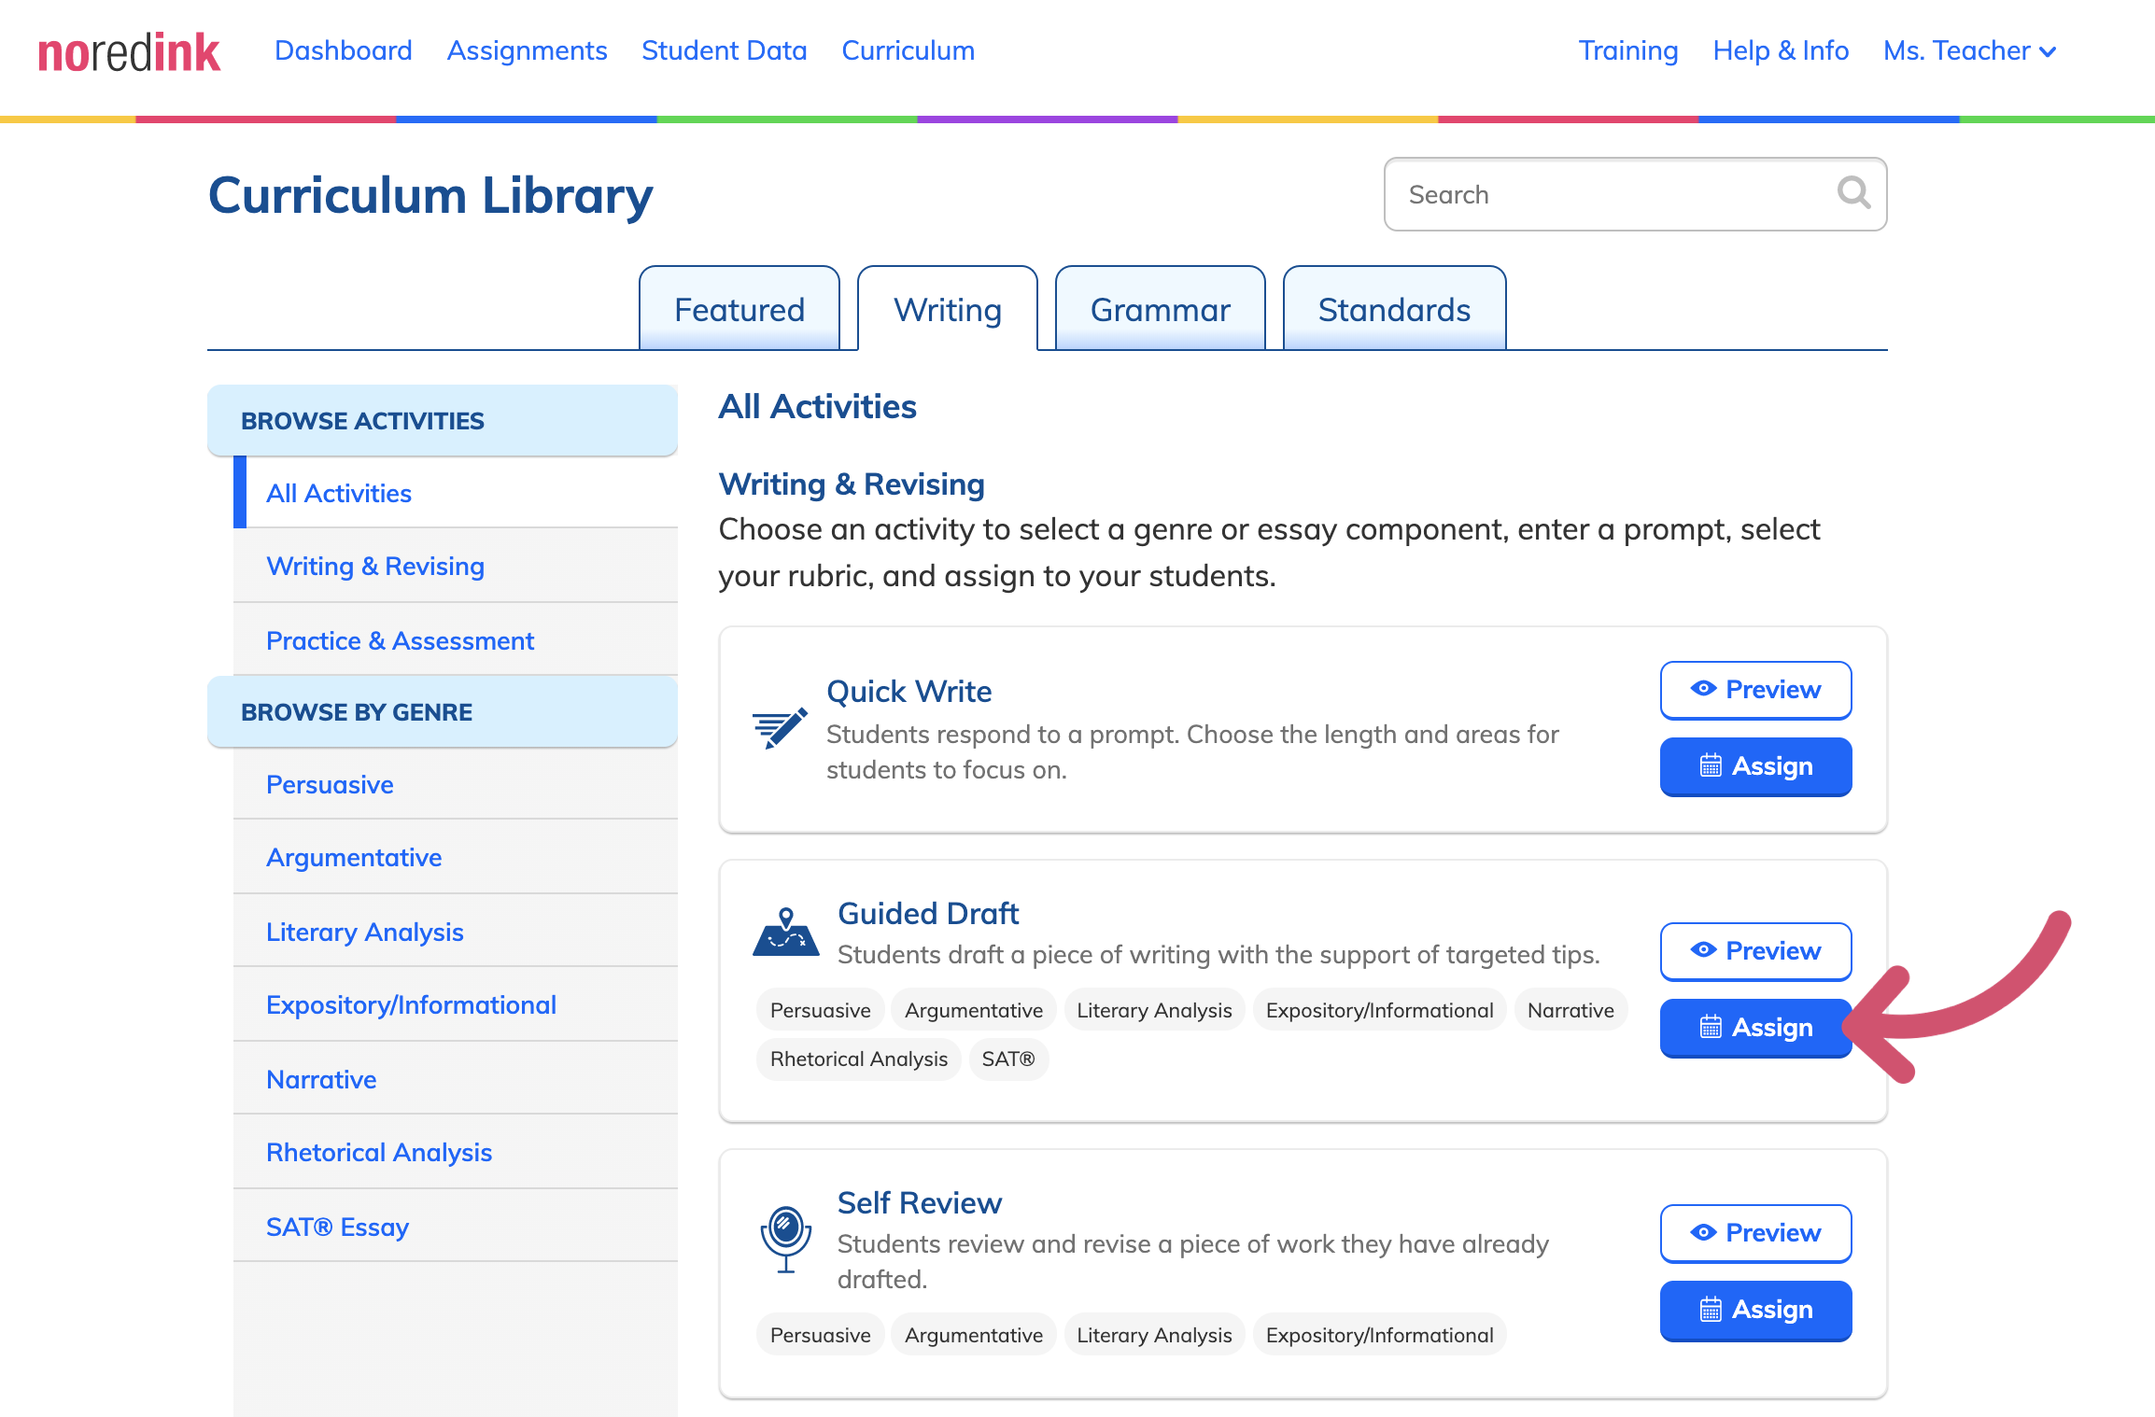
Task: Browse Writing & Revising in sidebar
Action: [x=456, y=566]
